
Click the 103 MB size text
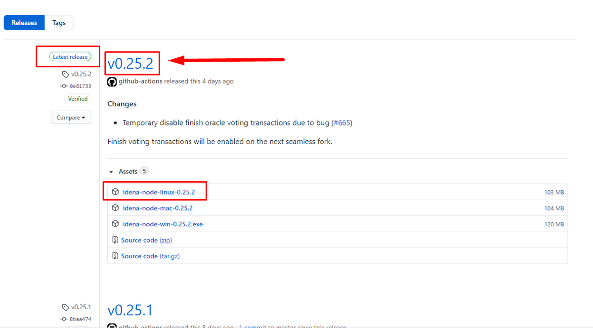tap(554, 193)
